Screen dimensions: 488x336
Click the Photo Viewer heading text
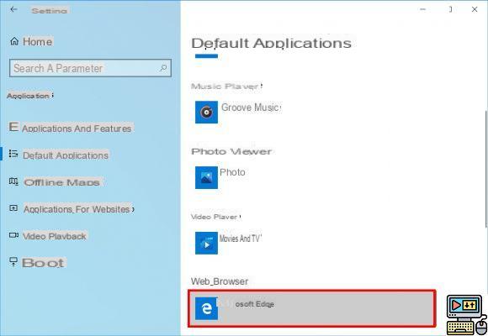231,151
